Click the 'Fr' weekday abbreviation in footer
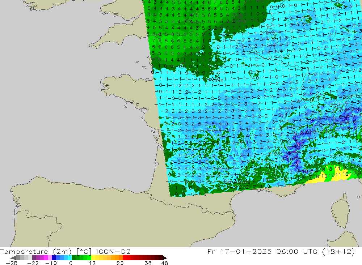Image resolution: width=362 pixels, height=265 pixels. [211, 251]
